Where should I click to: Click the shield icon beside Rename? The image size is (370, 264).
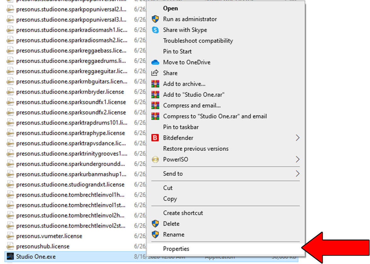click(x=155, y=234)
